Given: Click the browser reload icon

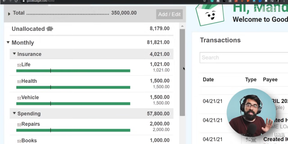Looking at the screenshot, I should [x=16, y=1].
